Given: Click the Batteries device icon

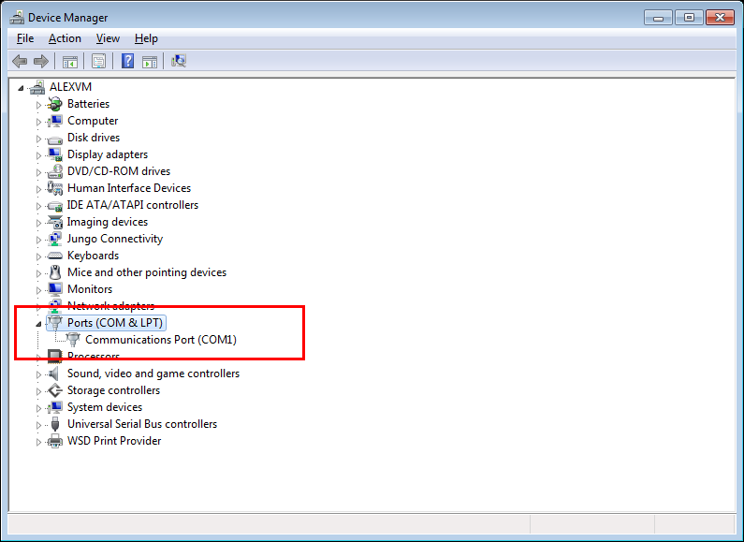Looking at the screenshot, I should (x=55, y=104).
